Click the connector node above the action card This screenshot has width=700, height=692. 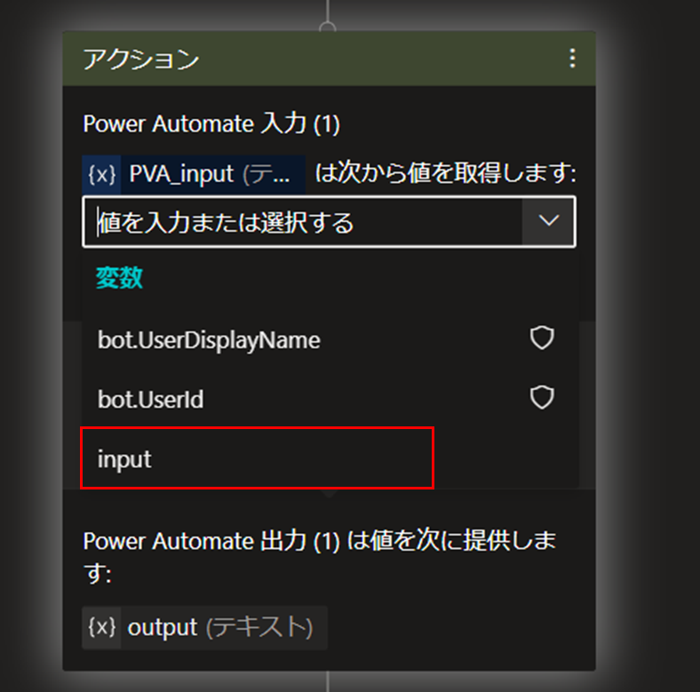coord(328,27)
